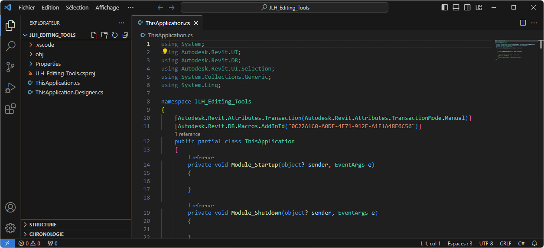
Task: Toggle the primary sidebar layout button
Action: pyautogui.click(x=445, y=7)
